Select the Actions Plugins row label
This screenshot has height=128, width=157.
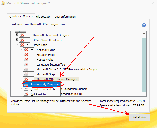(x=46, y=50)
